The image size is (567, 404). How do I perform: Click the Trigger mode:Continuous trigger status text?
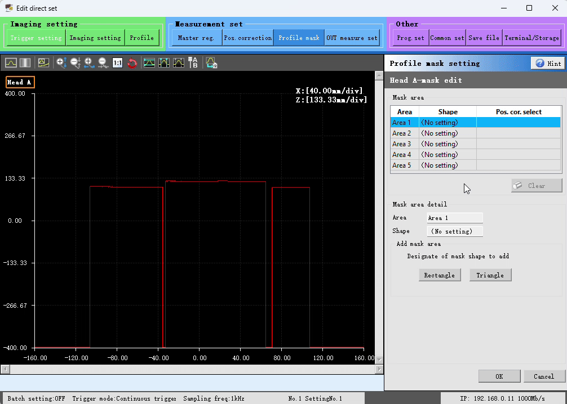tap(124, 398)
